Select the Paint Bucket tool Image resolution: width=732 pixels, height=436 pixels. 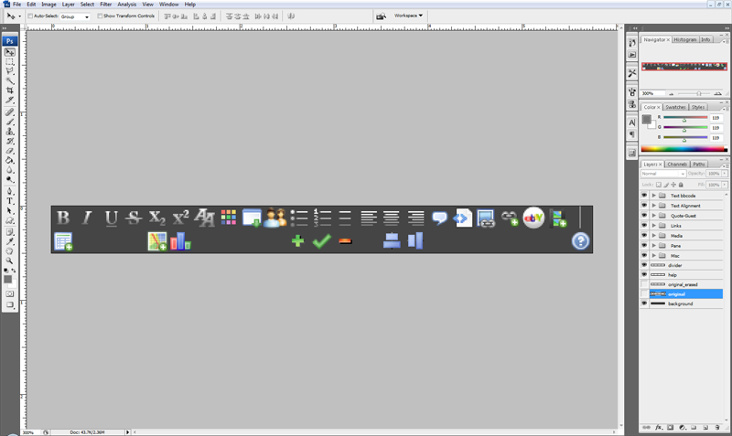point(9,161)
